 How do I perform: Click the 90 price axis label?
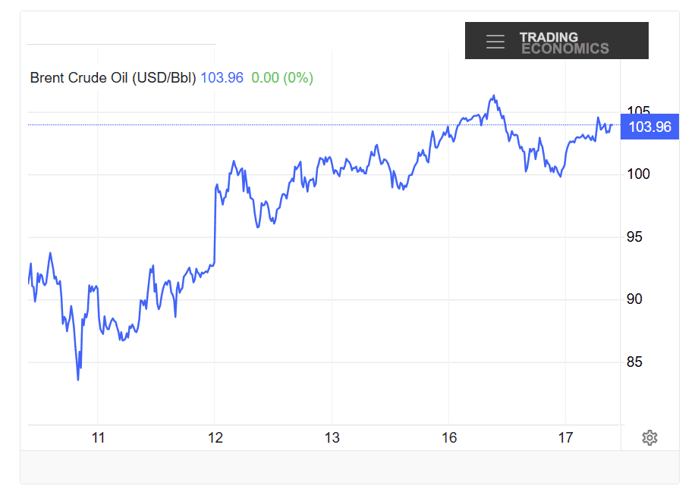pyautogui.click(x=634, y=299)
